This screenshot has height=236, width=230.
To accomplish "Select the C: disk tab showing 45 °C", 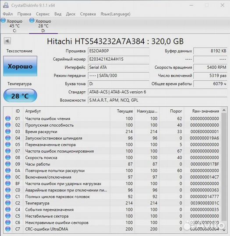I will [x=14, y=26].
